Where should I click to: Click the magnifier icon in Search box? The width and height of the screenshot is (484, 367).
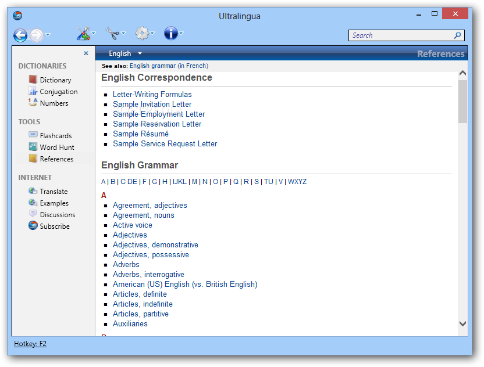[457, 35]
